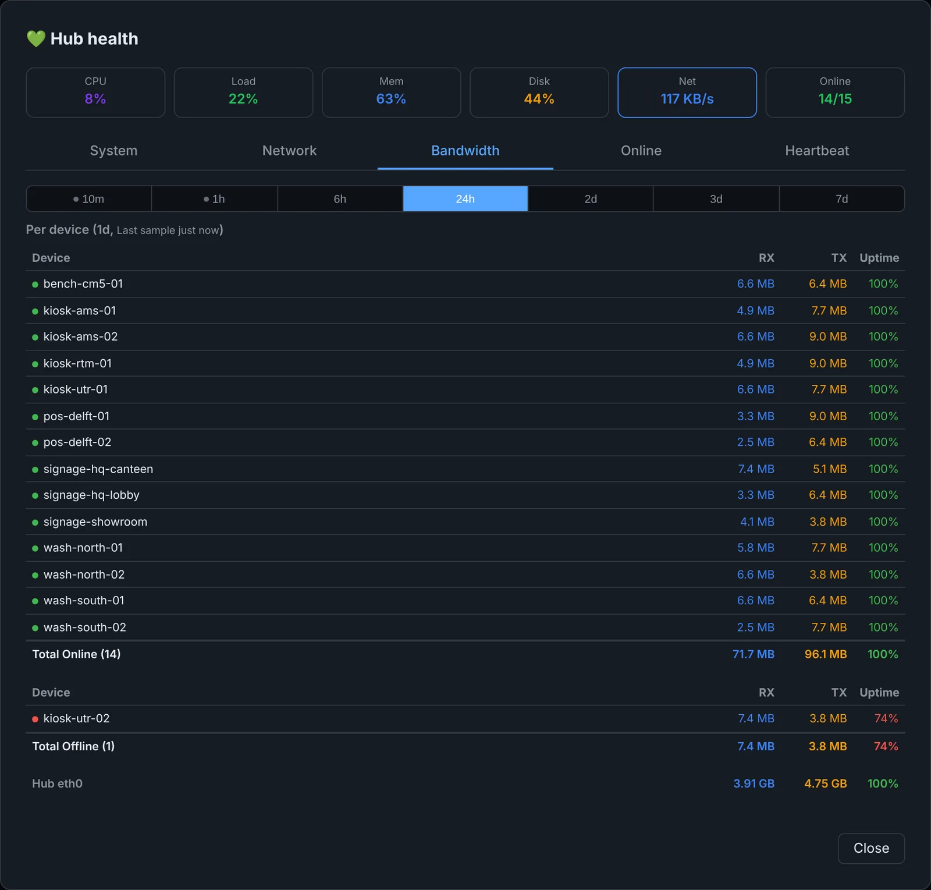Image resolution: width=931 pixels, height=890 pixels.
Task: Select the wash-south-01 device name
Action: click(x=84, y=601)
